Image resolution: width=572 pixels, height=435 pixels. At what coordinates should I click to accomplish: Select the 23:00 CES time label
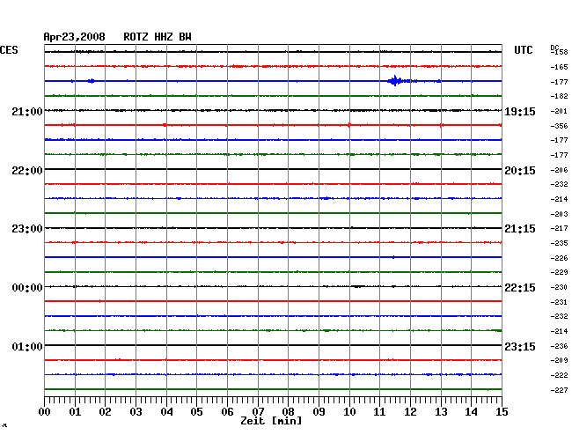click(x=27, y=229)
